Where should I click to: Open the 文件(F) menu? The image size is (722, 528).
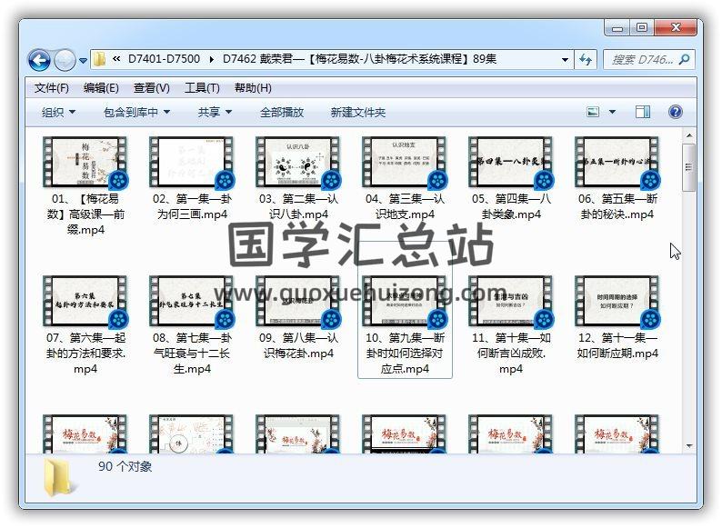point(52,88)
